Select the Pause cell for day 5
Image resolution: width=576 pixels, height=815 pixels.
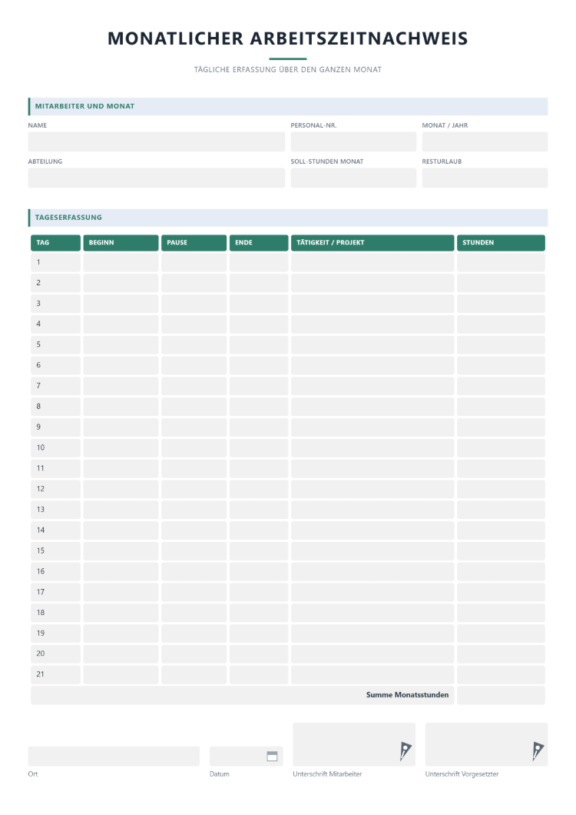pos(194,344)
